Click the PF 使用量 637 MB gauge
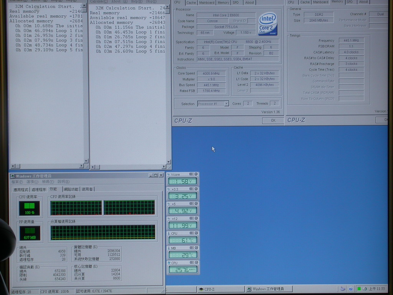The height and width of the screenshot is (295, 393). (x=30, y=233)
